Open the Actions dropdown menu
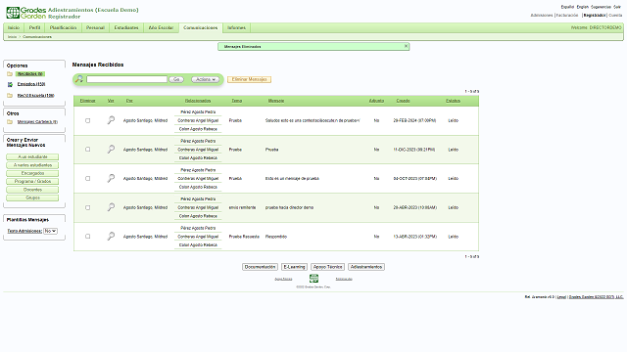 [205, 79]
